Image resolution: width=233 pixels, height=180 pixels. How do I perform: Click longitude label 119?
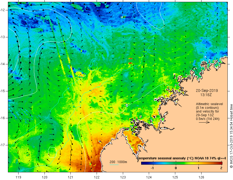coord(19,177)
